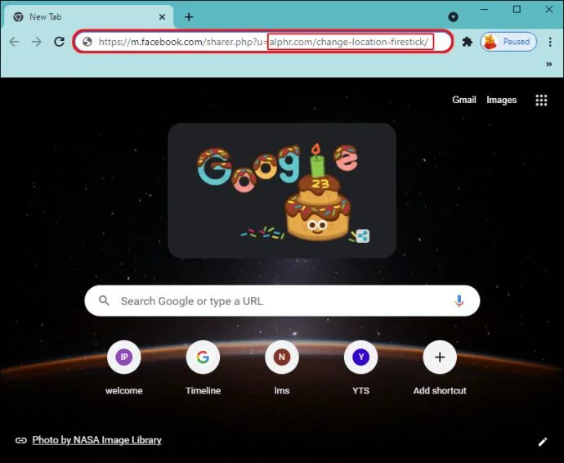This screenshot has height=463, width=564.
Task: Customize this page with pencil icon
Action: coord(543,442)
